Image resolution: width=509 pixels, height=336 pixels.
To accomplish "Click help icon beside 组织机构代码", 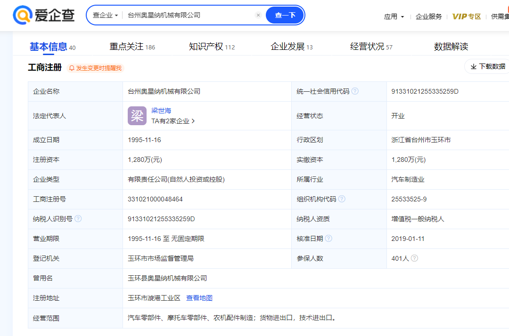I will click(342, 199).
